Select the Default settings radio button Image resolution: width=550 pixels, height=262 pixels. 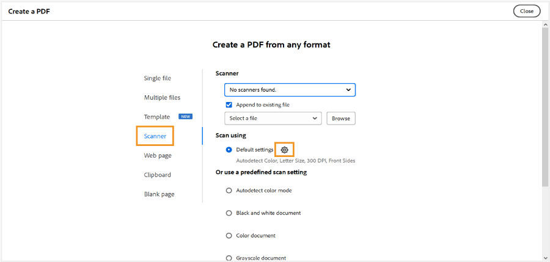pyautogui.click(x=229, y=150)
